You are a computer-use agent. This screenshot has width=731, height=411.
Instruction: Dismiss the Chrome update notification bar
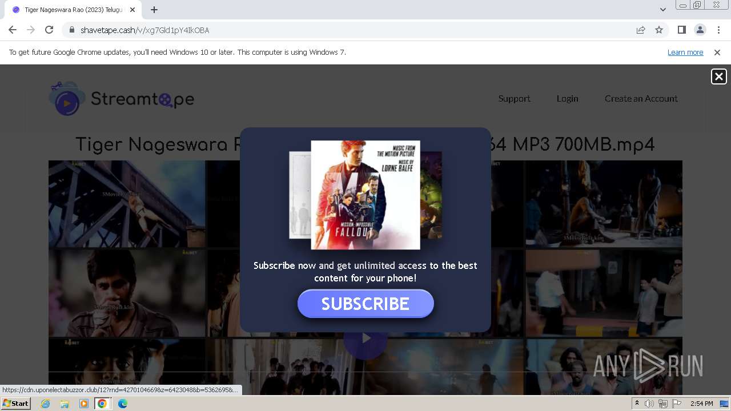(x=717, y=52)
